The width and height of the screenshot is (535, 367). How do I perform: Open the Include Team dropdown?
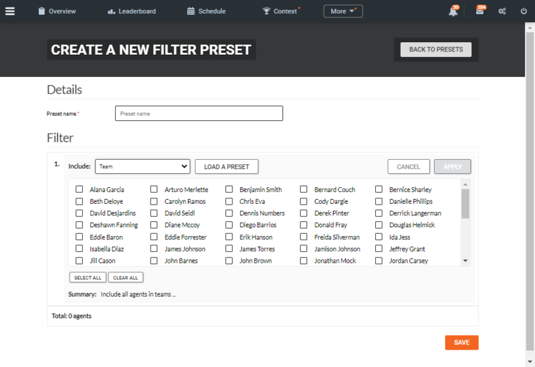142,166
